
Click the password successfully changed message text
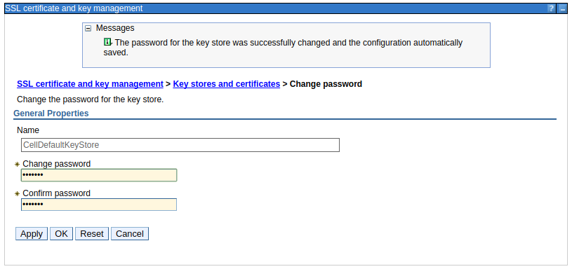(283, 48)
